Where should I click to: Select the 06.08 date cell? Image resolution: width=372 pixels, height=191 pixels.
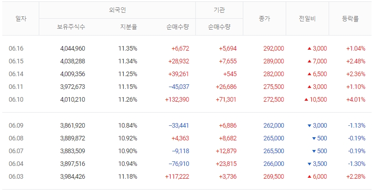pyautogui.click(x=16, y=139)
